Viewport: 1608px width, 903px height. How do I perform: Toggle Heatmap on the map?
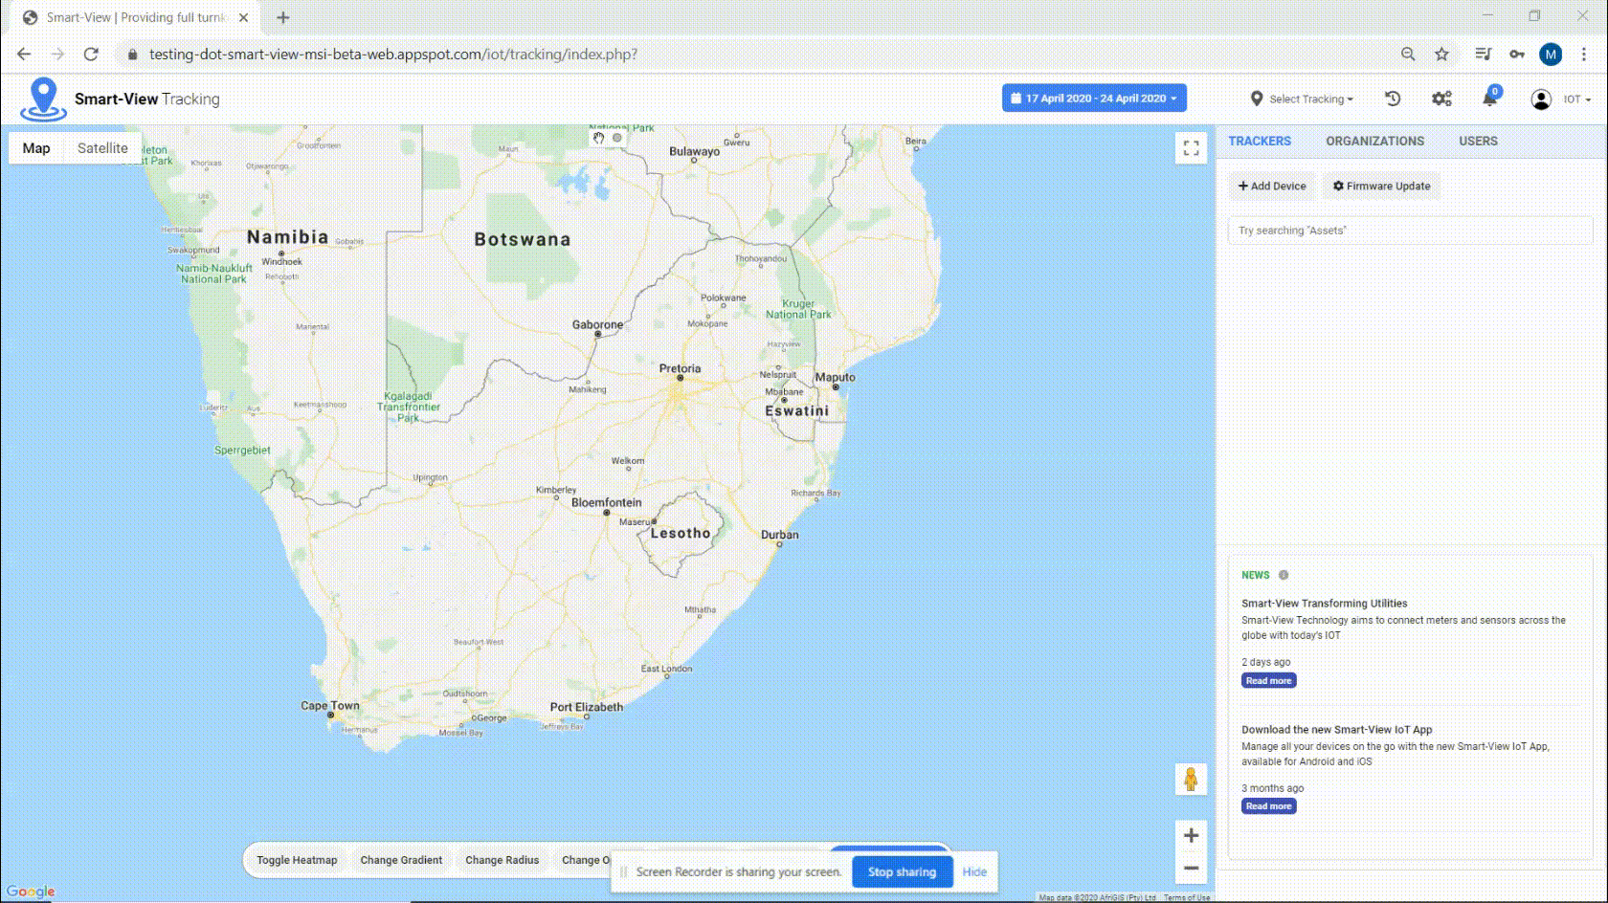pyautogui.click(x=297, y=860)
